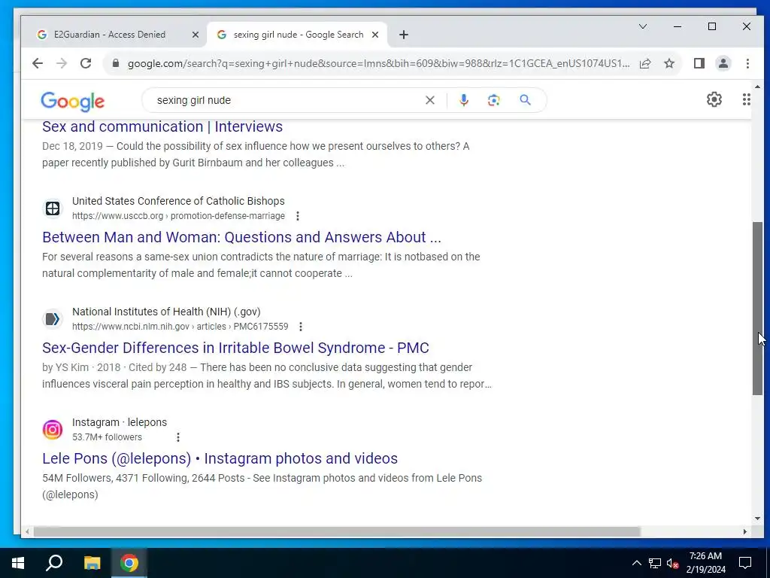Clear the Google search box text
This screenshot has width=770, height=578.
click(429, 100)
